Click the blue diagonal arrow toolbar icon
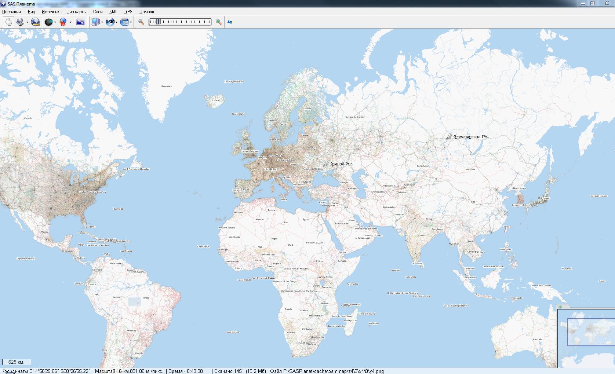 click(x=81, y=22)
